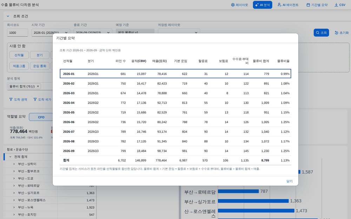
Task: Close the dialog with 닫기
Action: pyautogui.click(x=290, y=181)
